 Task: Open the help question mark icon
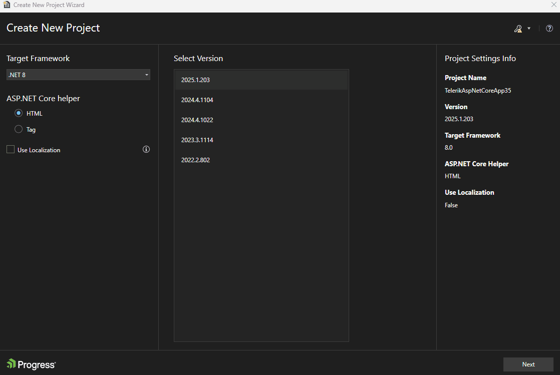click(549, 28)
